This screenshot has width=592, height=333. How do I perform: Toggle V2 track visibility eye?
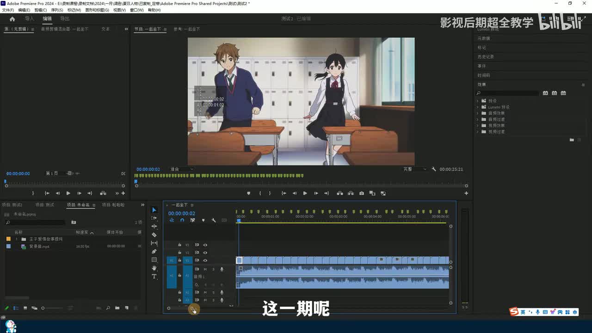[x=205, y=253]
